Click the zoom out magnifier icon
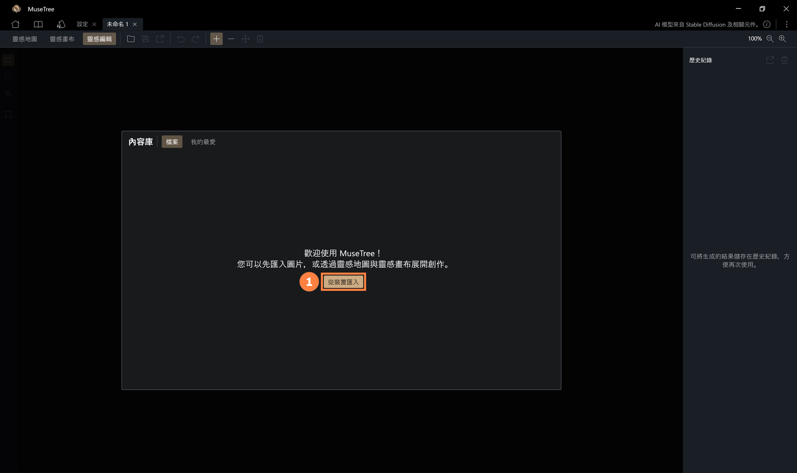 [x=770, y=39]
